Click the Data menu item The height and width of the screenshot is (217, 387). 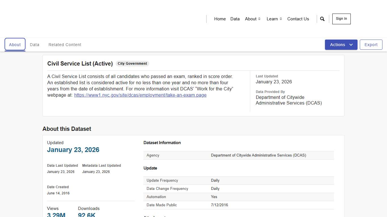235,19
